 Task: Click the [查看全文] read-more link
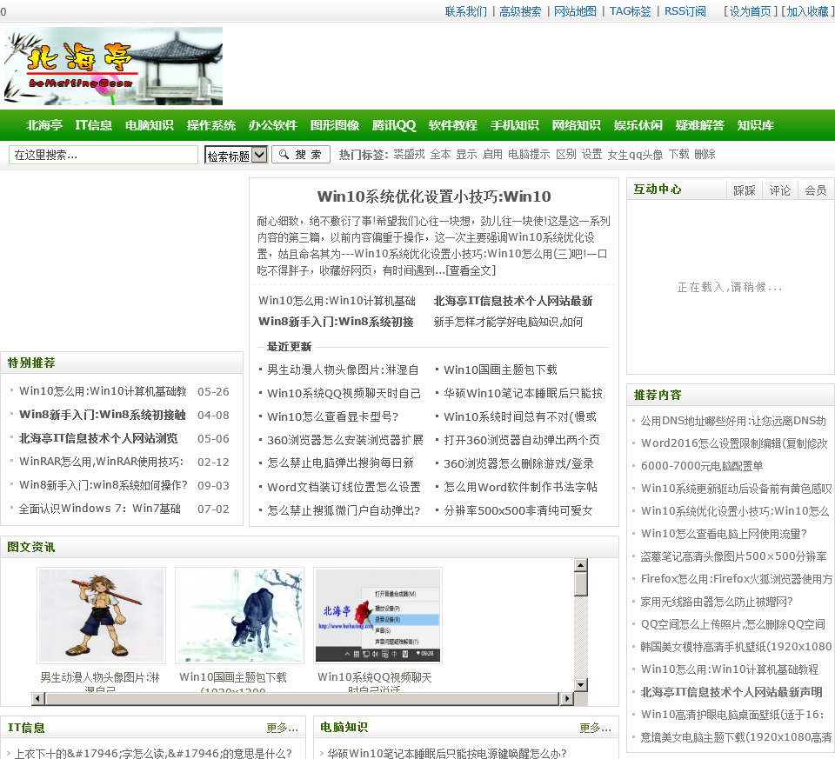pyautogui.click(x=471, y=270)
